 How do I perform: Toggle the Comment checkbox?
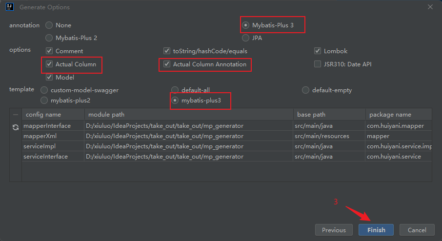[49, 51]
